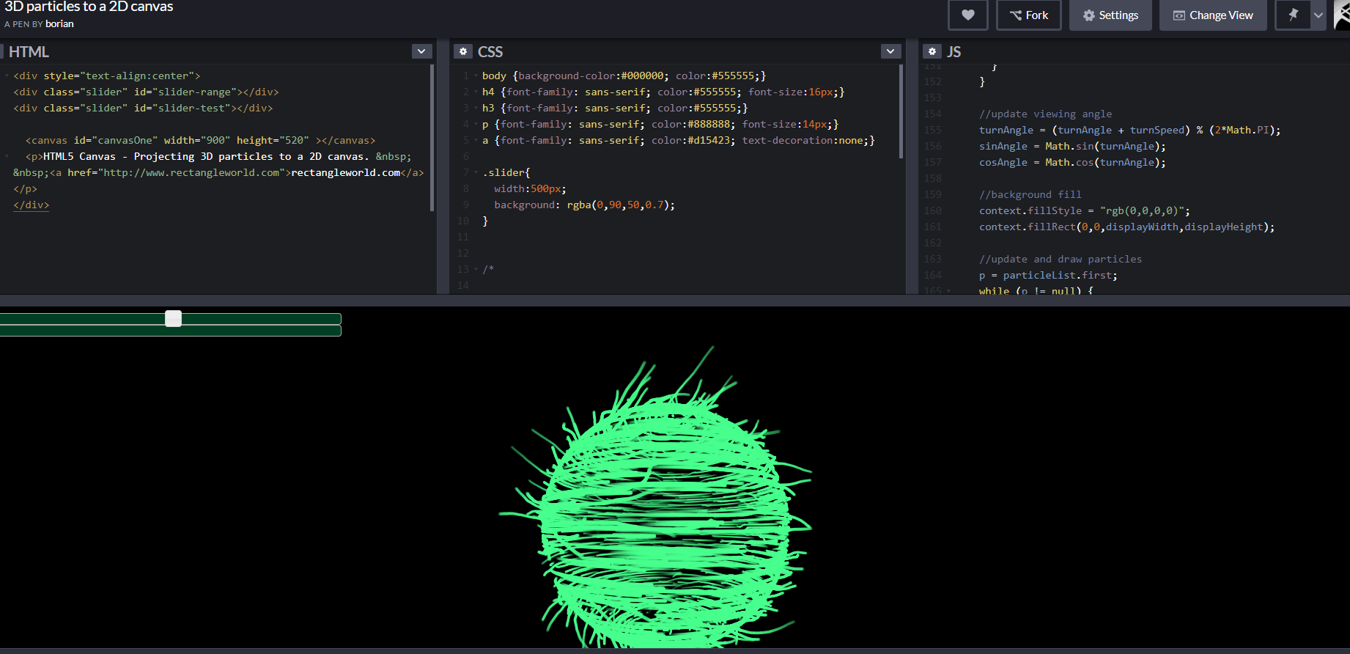Click the heart love button
The height and width of the screenshot is (654, 1350).
pos(967,15)
